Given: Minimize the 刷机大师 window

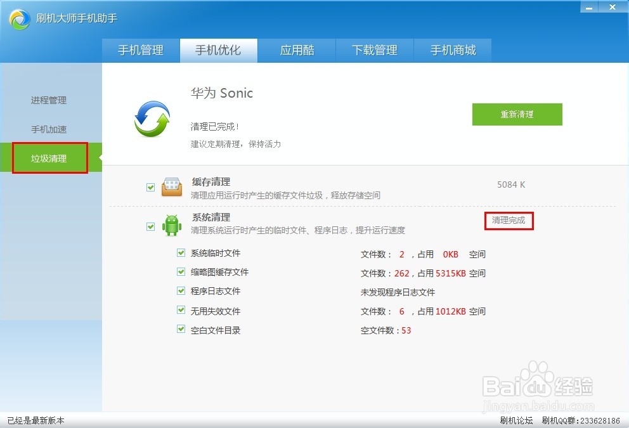Looking at the screenshot, I should point(589,7).
